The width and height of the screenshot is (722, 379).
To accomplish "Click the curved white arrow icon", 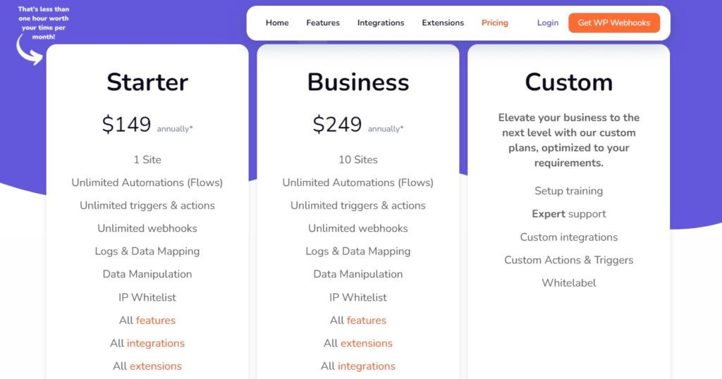I will tap(29, 51).
